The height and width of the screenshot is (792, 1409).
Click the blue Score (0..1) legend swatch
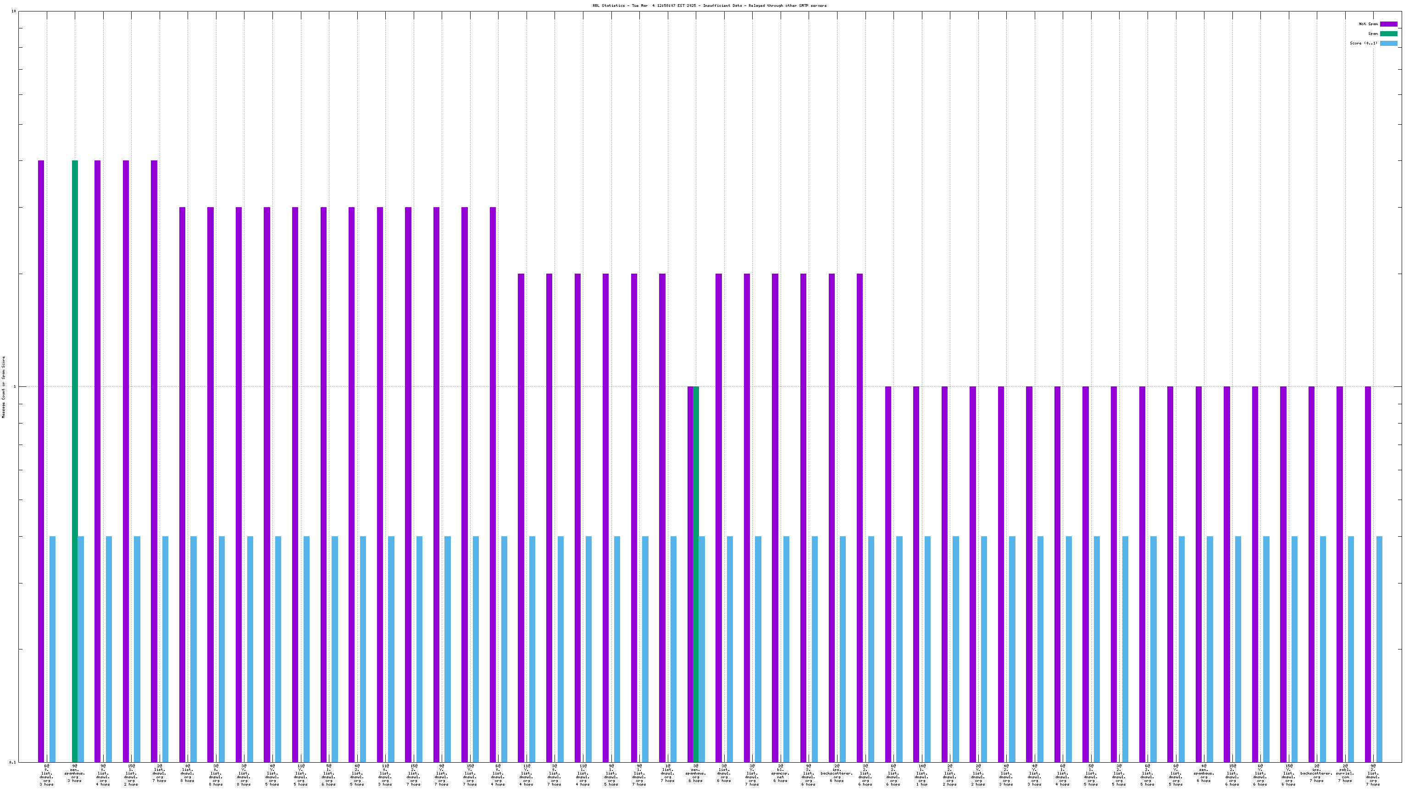[1388, 43]
